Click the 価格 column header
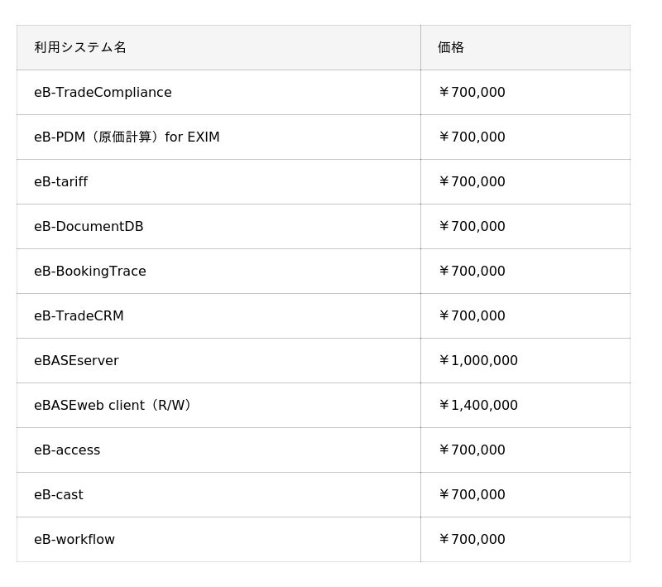Screen dimensions: 662x587 point(451,47)
